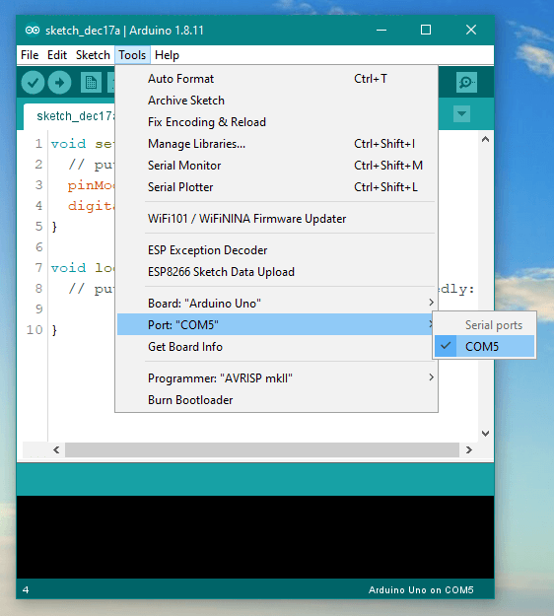Click the horizontal scrollbar thumb
554x616 pixels.
(262, 449)
